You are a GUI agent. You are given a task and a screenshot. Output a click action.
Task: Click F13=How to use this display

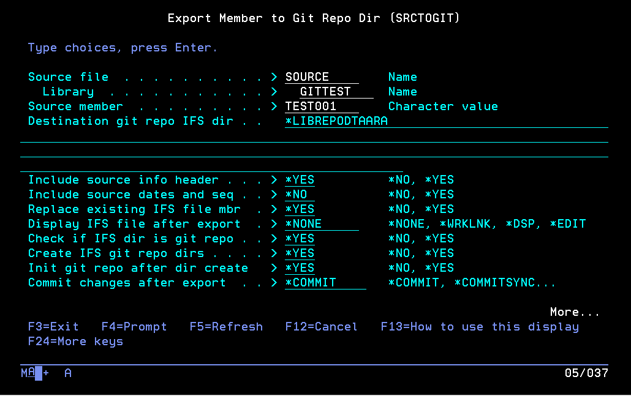(x=480, y=326)
